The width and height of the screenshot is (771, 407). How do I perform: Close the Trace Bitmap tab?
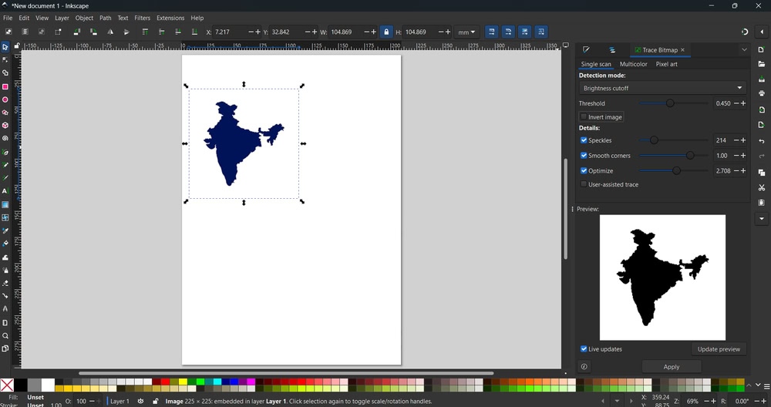(682, 50)
